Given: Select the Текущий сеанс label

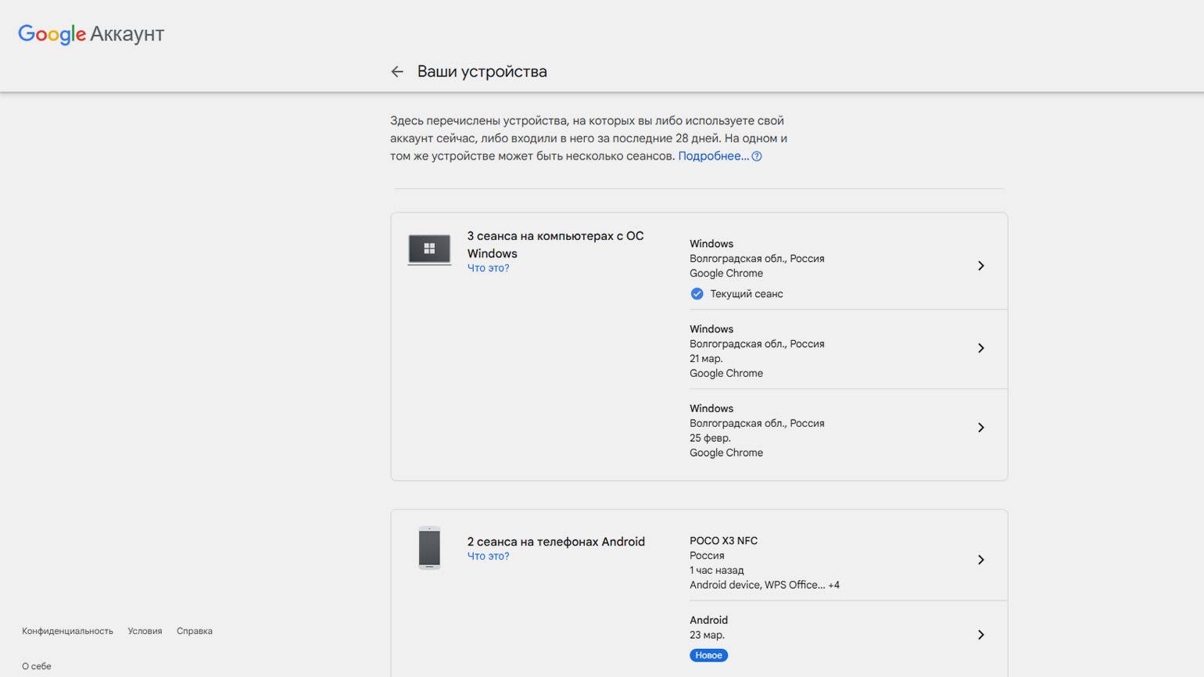Looking at the screenshot, I should pyautogui.click(x=747, y=294).
